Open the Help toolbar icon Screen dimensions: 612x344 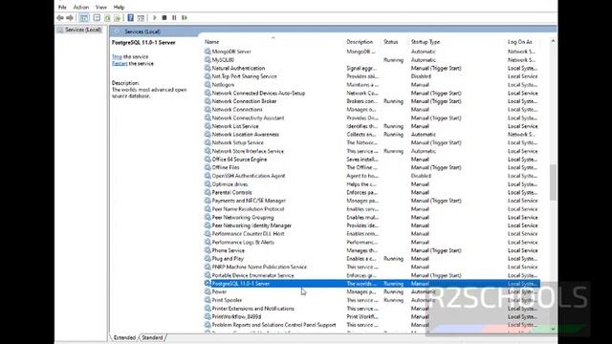130,18
